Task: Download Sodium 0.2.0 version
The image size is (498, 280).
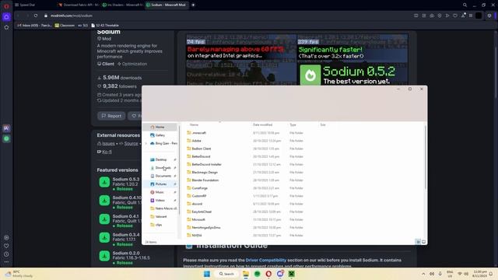Action: [104, 256]
